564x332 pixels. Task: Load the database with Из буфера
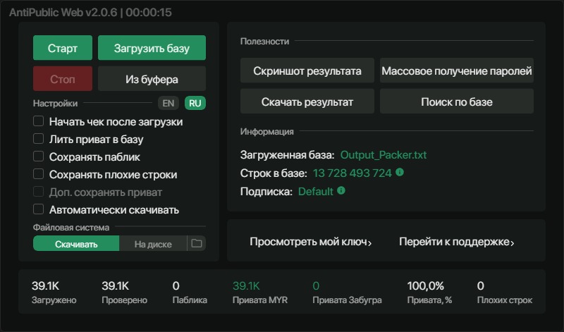click(152, 79)
